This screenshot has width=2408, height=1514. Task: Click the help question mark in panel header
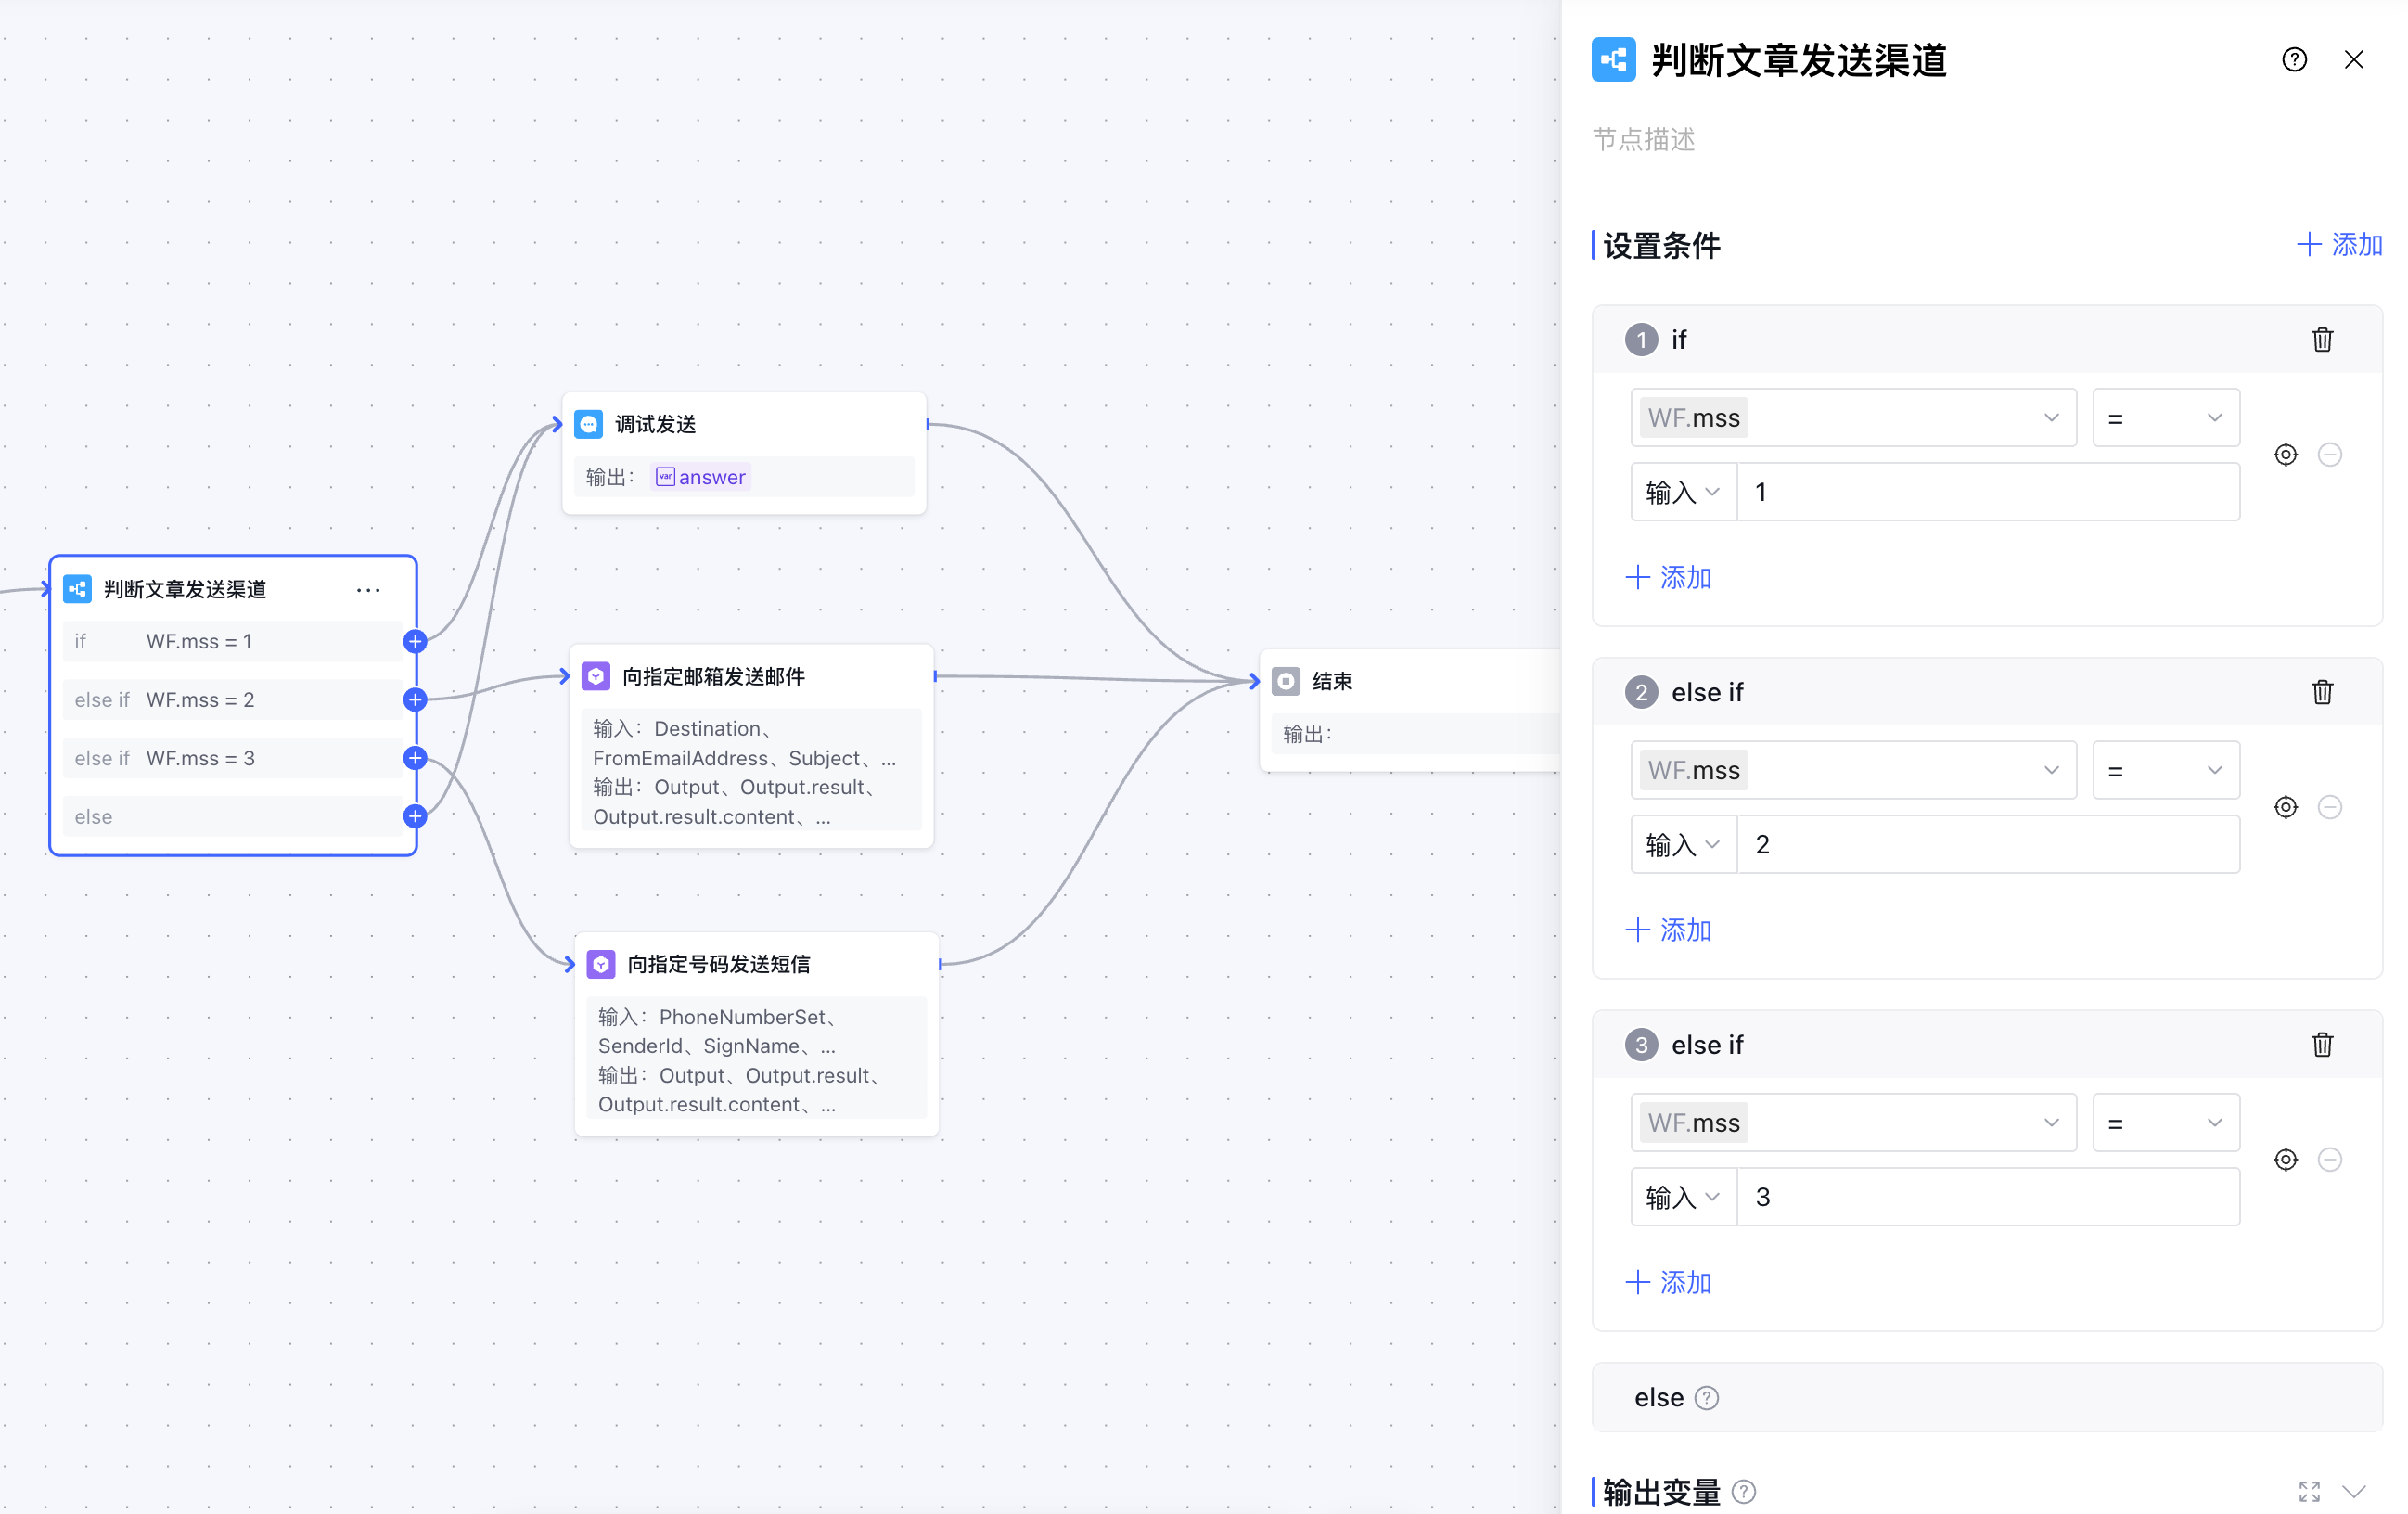tap(2294, 60)
